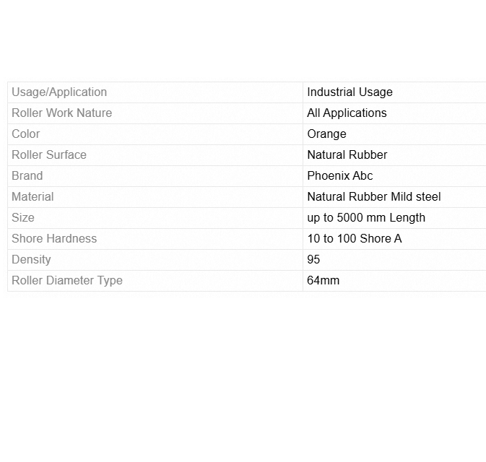
Task: Click the Shore Hardness label
Action: [54, 239]
